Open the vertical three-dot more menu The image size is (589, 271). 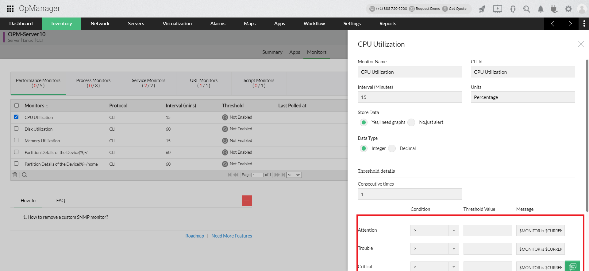584,24
